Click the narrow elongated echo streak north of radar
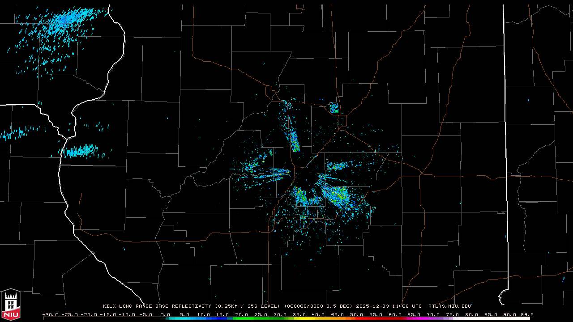Screen dimensions: 573x322 [x=293, y=136]
